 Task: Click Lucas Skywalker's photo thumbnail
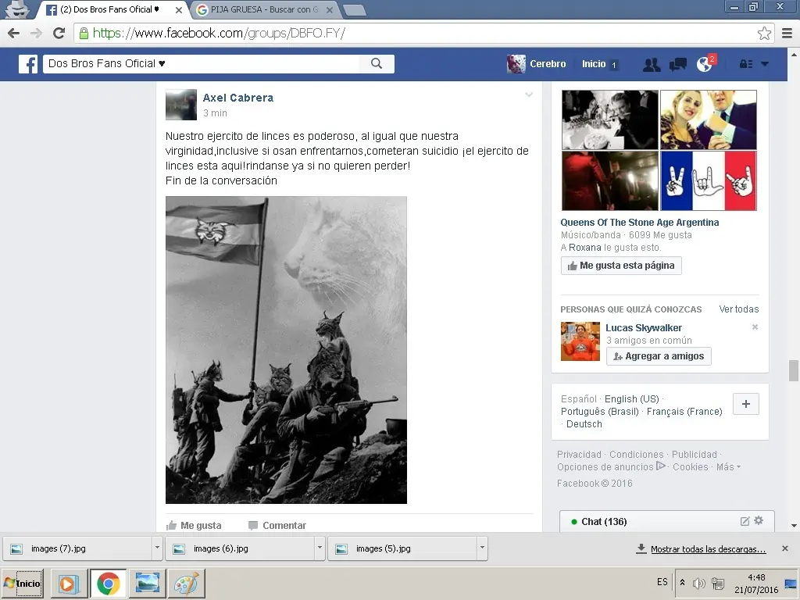coord(580,341)
